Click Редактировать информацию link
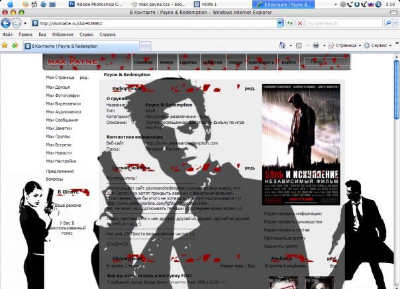400x289 pixels. tap(293, 213)
